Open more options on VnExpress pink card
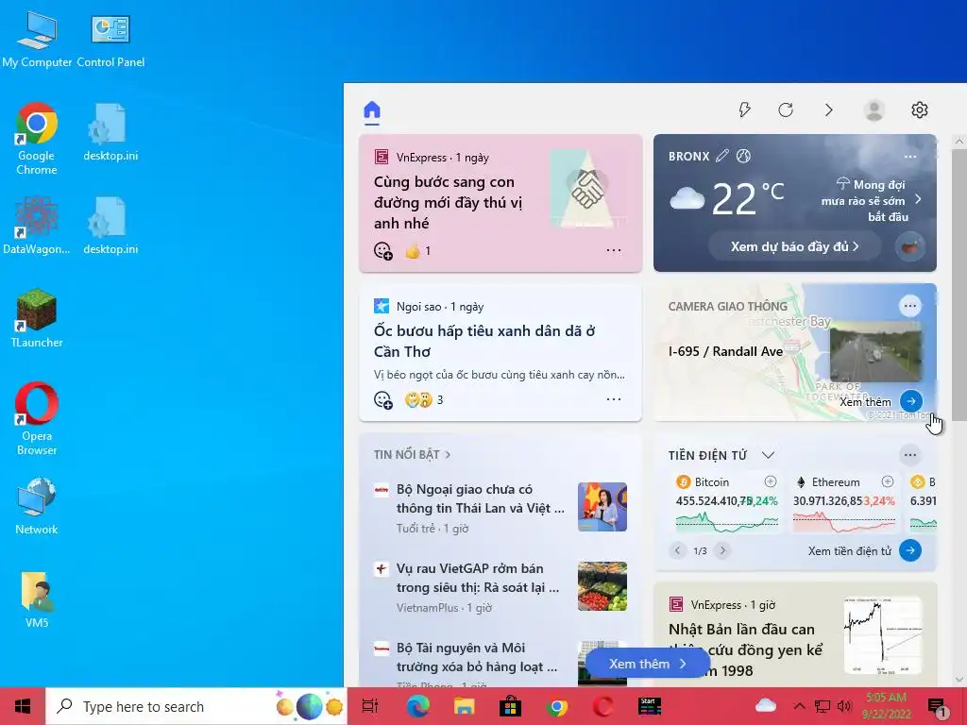 (614, 250)
